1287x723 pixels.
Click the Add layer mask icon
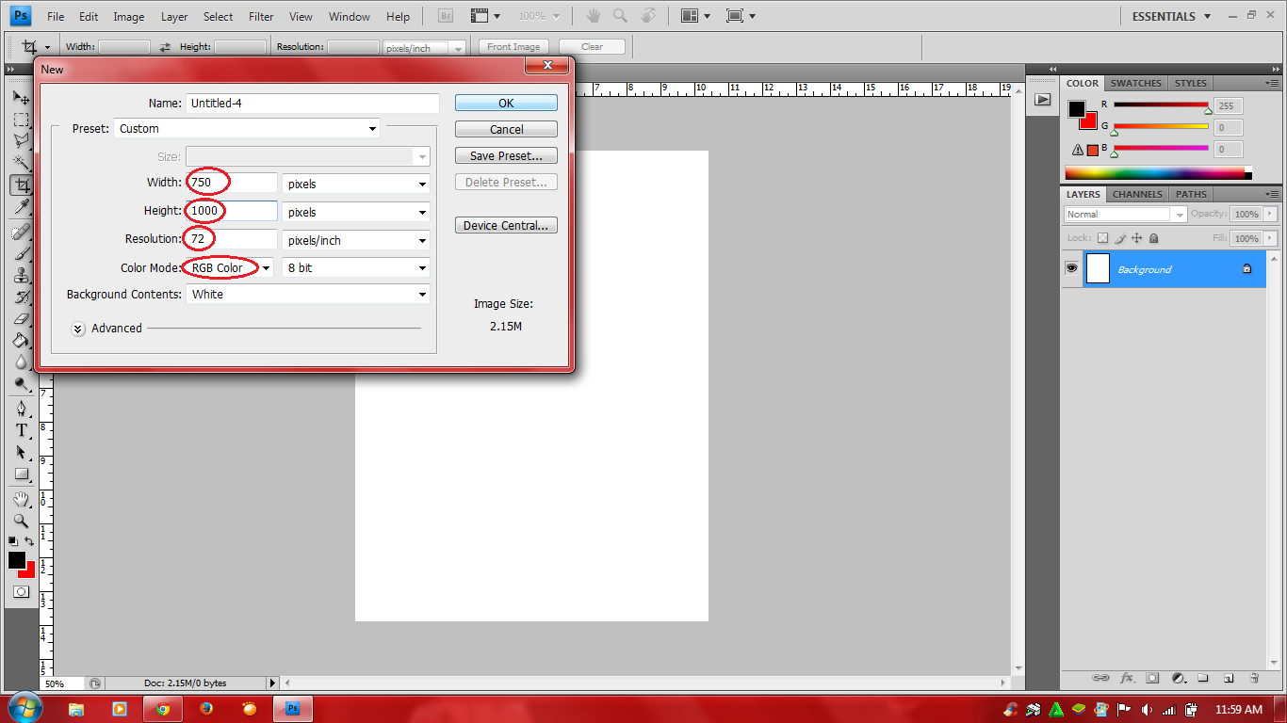click(1152, 678)
